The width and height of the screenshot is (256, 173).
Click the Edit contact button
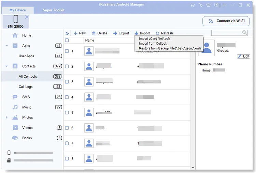tap(243, 57)
